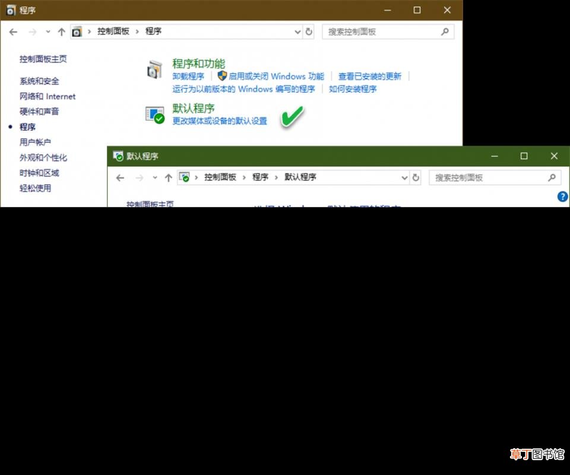This screenshot has width=570, height=475.
Task: Maximize the 程序 window
Action: 417,10
